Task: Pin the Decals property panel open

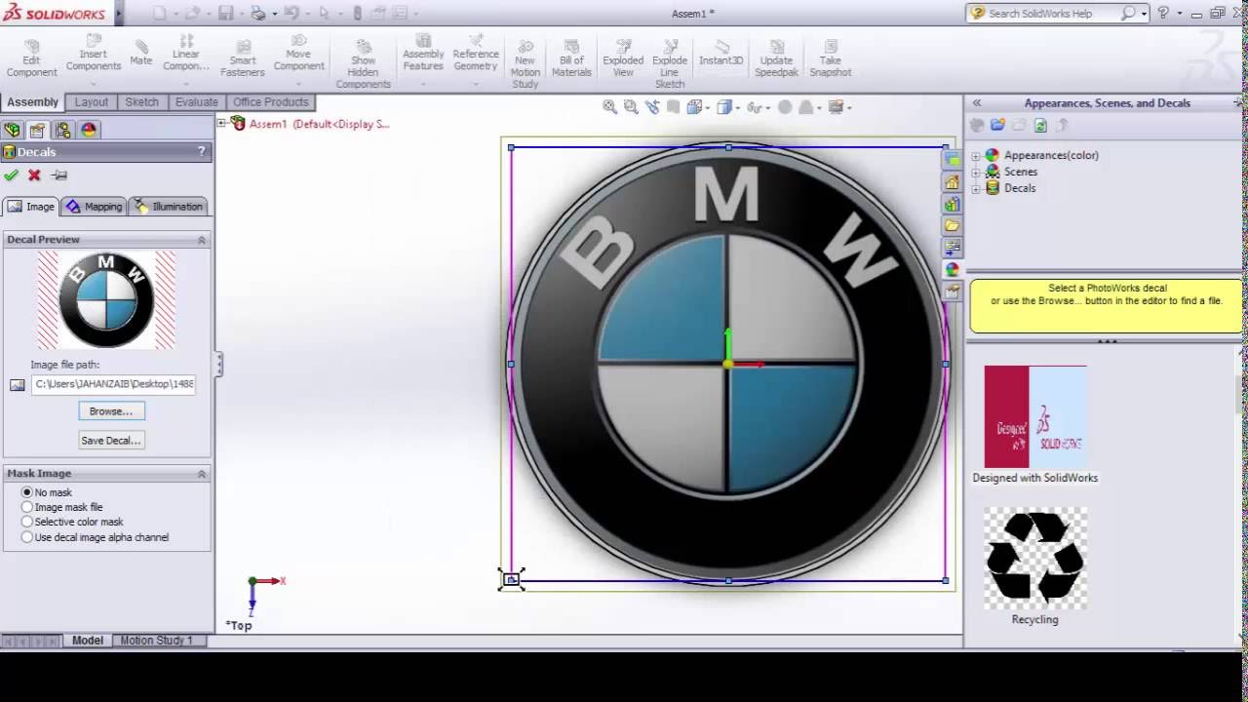Action: [59, 175]
